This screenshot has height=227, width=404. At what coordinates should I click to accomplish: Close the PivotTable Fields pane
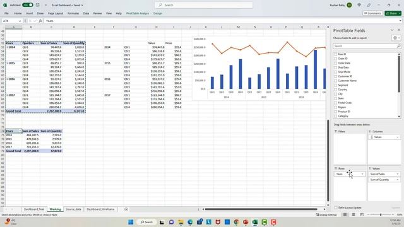click(x=399, y=30)
